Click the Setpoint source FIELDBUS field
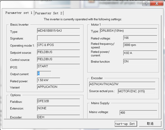The height and width of the screenshot is (130, 165). [58, 52]
